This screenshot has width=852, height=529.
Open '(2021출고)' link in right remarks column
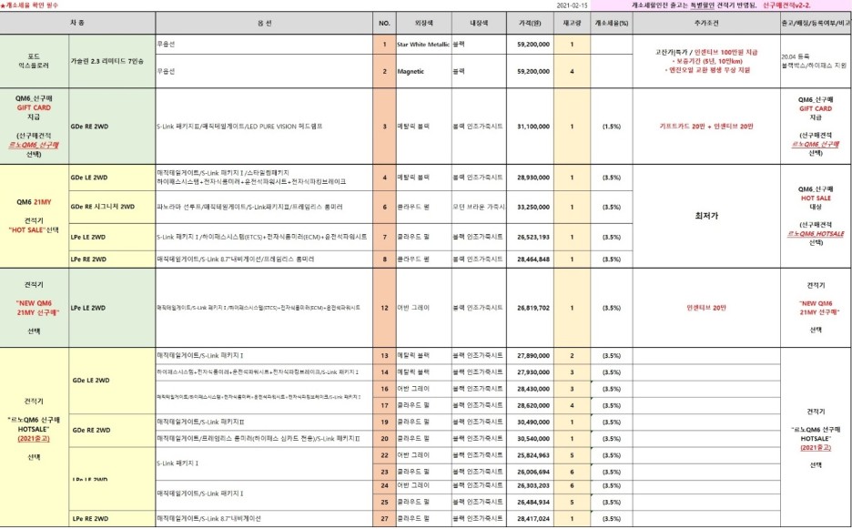click(816, 448)
